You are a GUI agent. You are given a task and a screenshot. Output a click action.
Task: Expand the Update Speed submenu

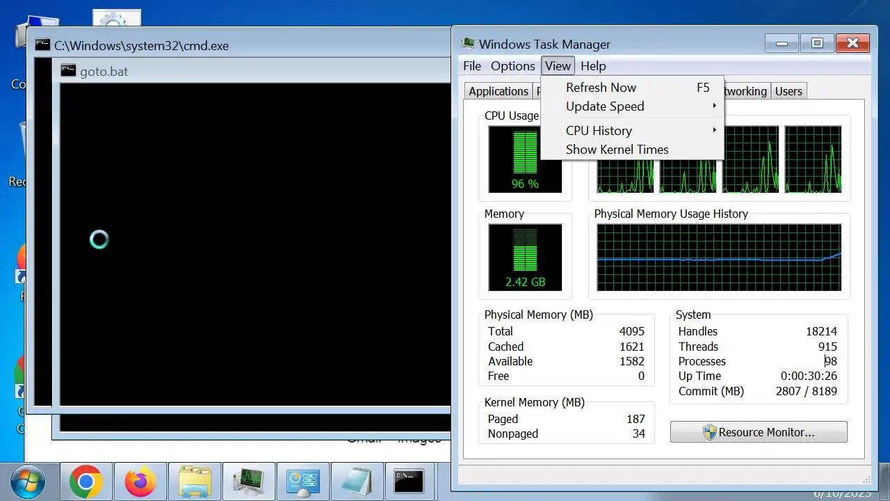pyautogui.click(x=633, y=106)
